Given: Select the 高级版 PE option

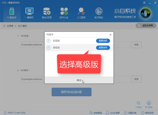Looking at the screenshot, I should point(56,48).
